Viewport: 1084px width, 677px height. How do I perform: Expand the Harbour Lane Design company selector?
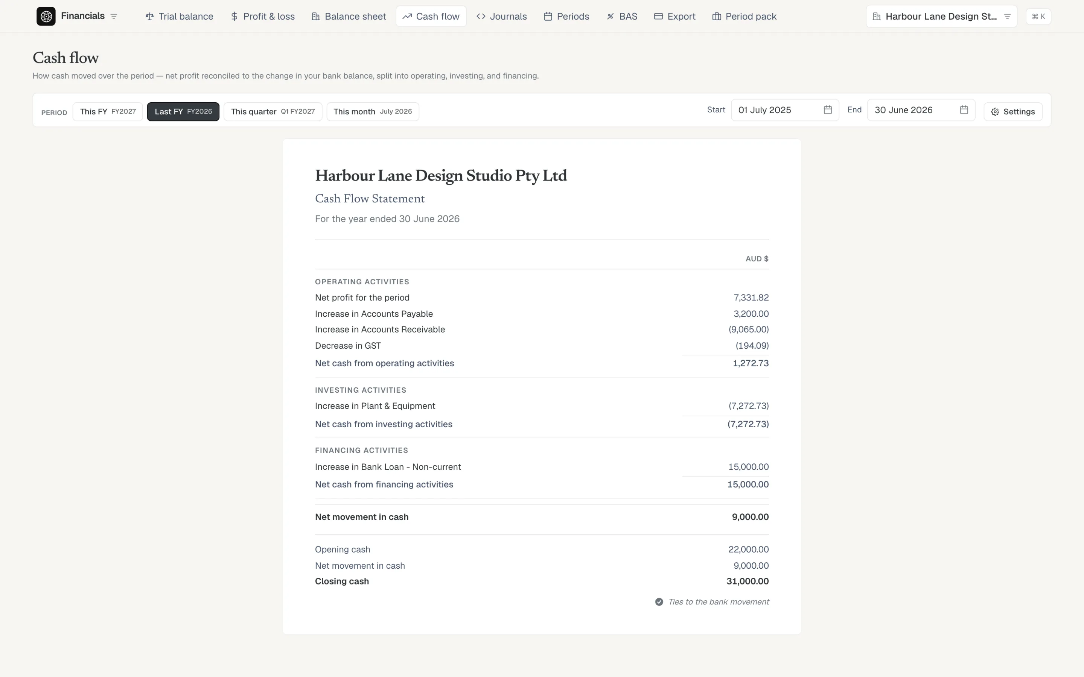coord(942,17)
